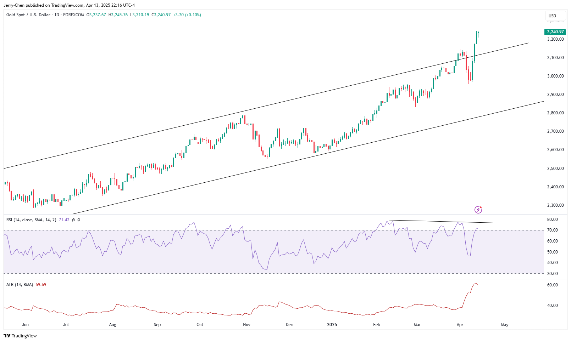571x342 pixels.
Task: Click the FOREXCOM exchange label
Action: tap(73, 15)
